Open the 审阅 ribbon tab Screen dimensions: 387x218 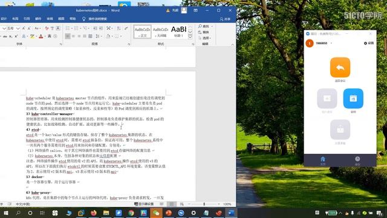(50, 19)
